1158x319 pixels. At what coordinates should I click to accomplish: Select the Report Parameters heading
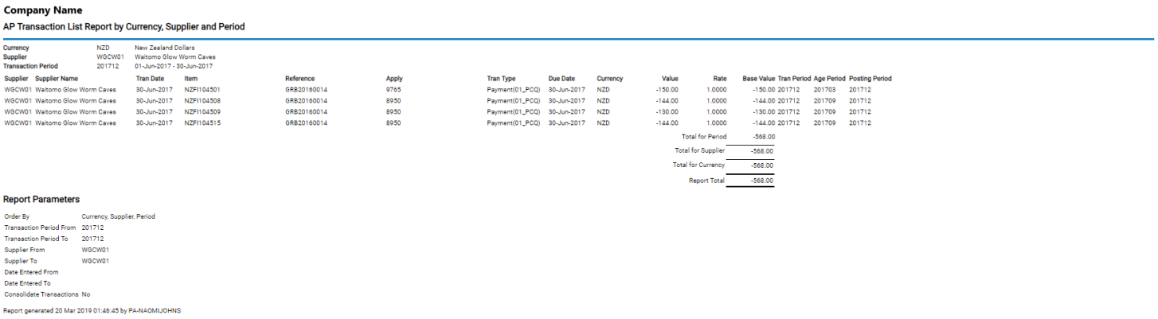pyautogui.click(x=41, y=199)
